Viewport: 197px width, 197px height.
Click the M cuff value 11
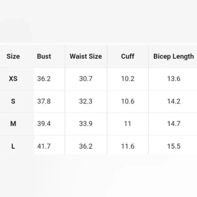point(128,124)
